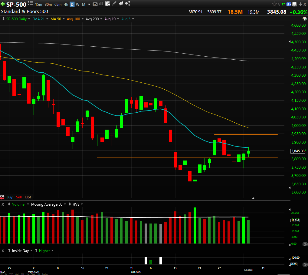Open the text/template 'T' tool dropdown

95,4
